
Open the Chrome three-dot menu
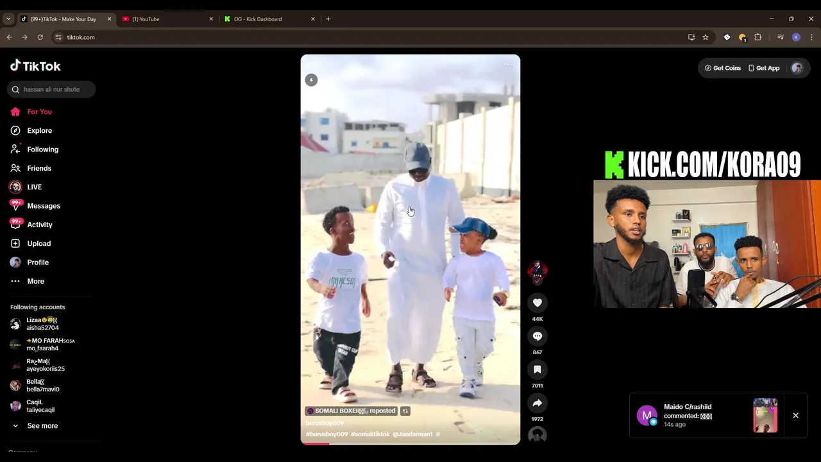(811, 37)
